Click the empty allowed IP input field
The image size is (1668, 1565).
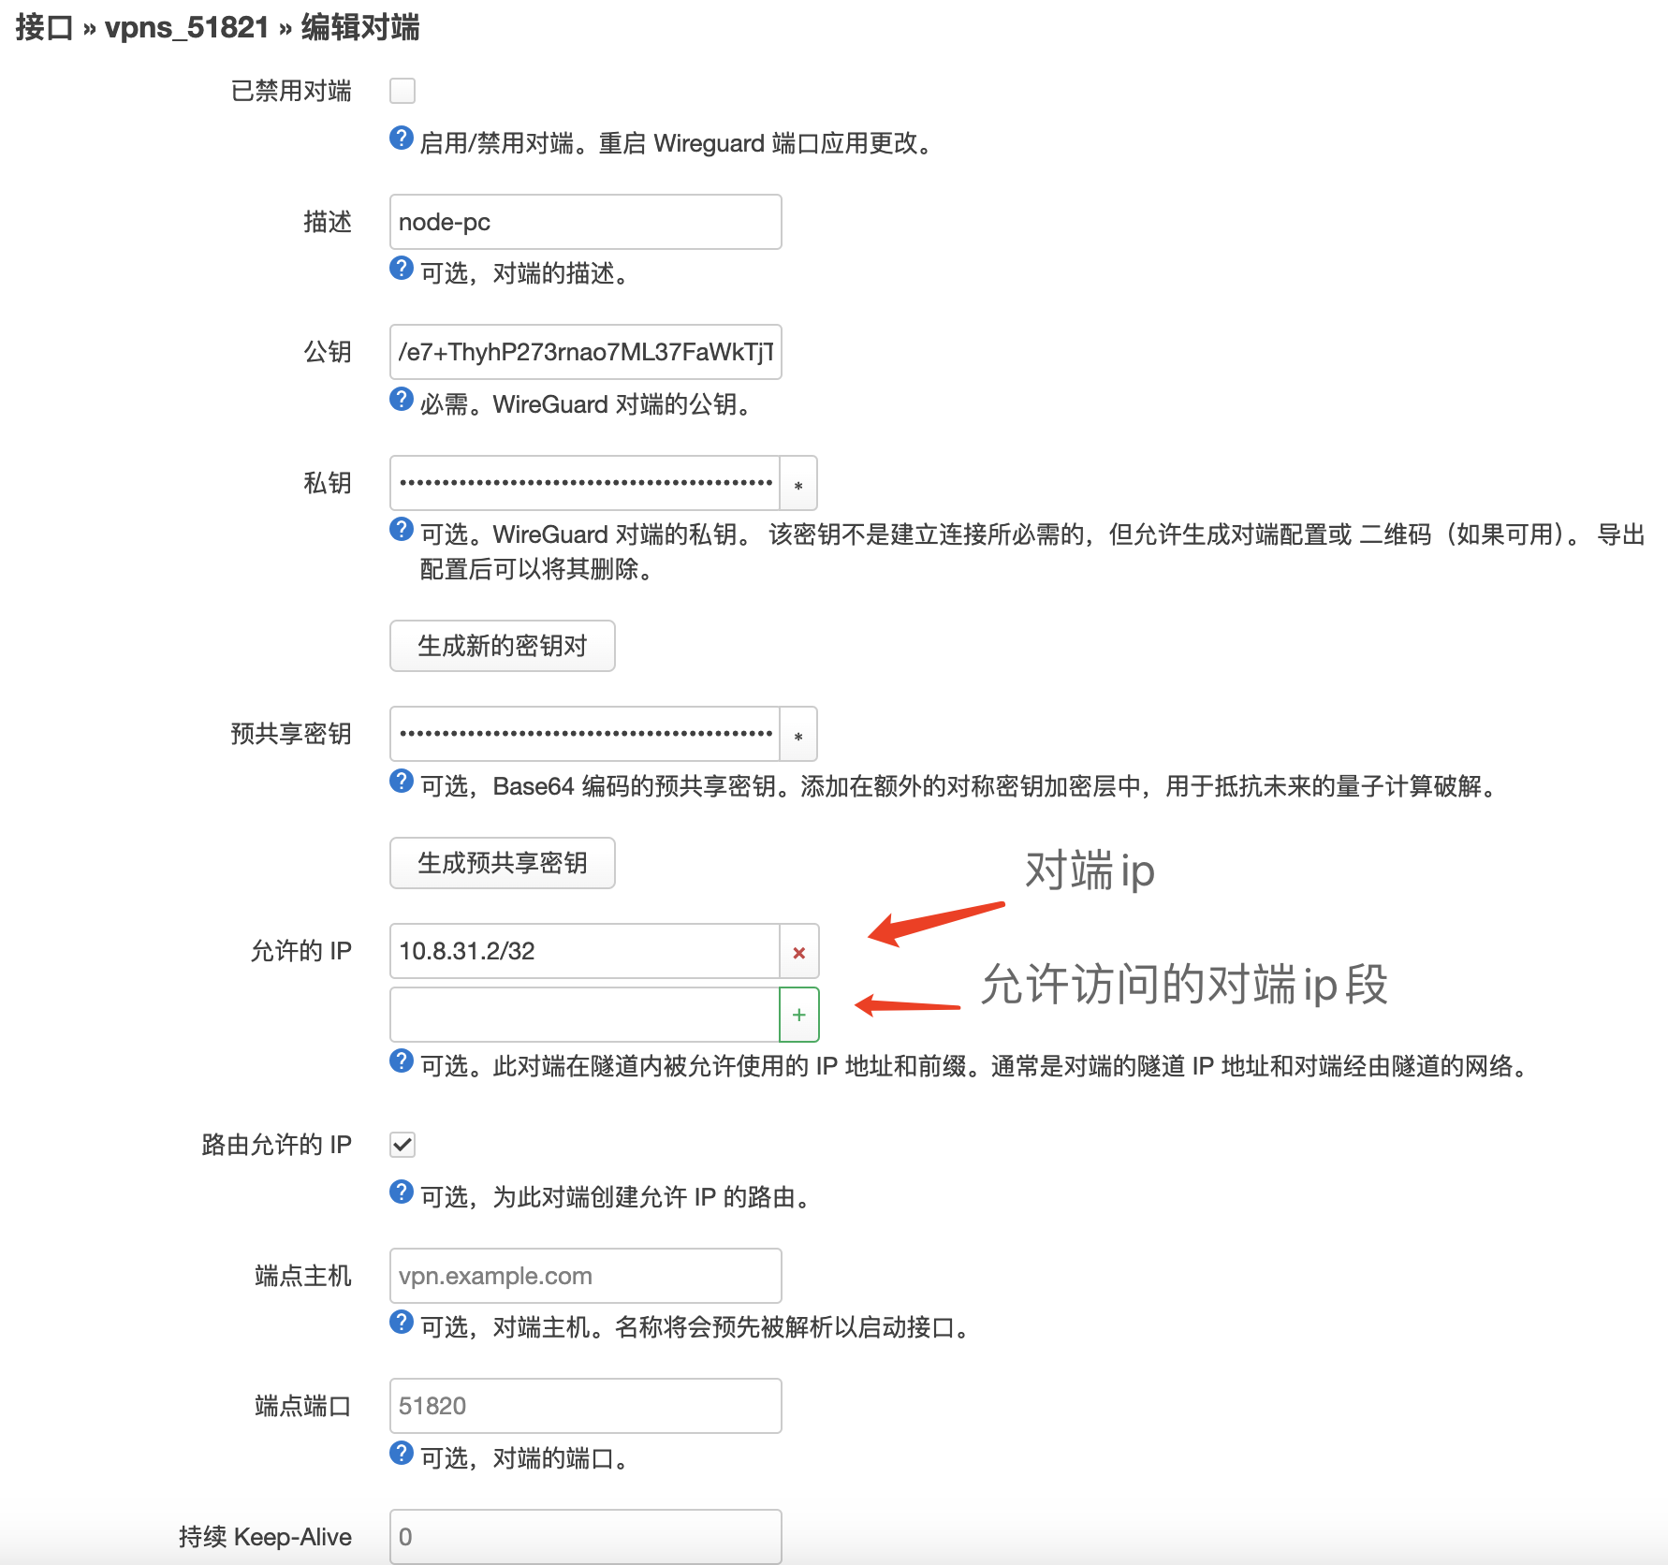click(x=584, y=1015)
